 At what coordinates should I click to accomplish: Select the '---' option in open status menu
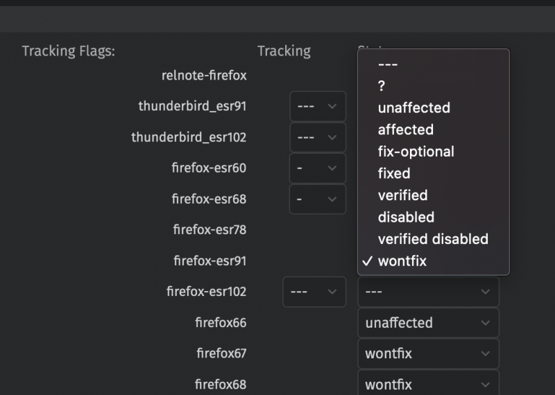(x=433, y=64)
